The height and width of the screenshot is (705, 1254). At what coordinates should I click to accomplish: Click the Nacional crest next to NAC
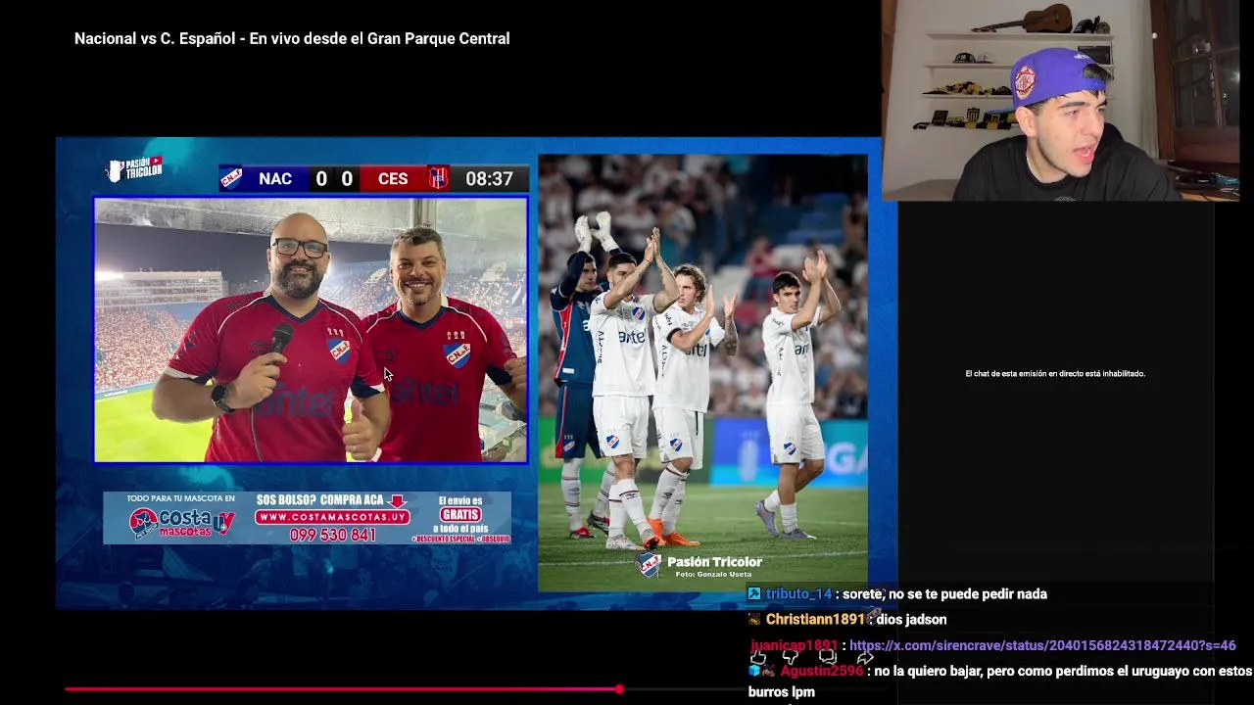point(231,178)
